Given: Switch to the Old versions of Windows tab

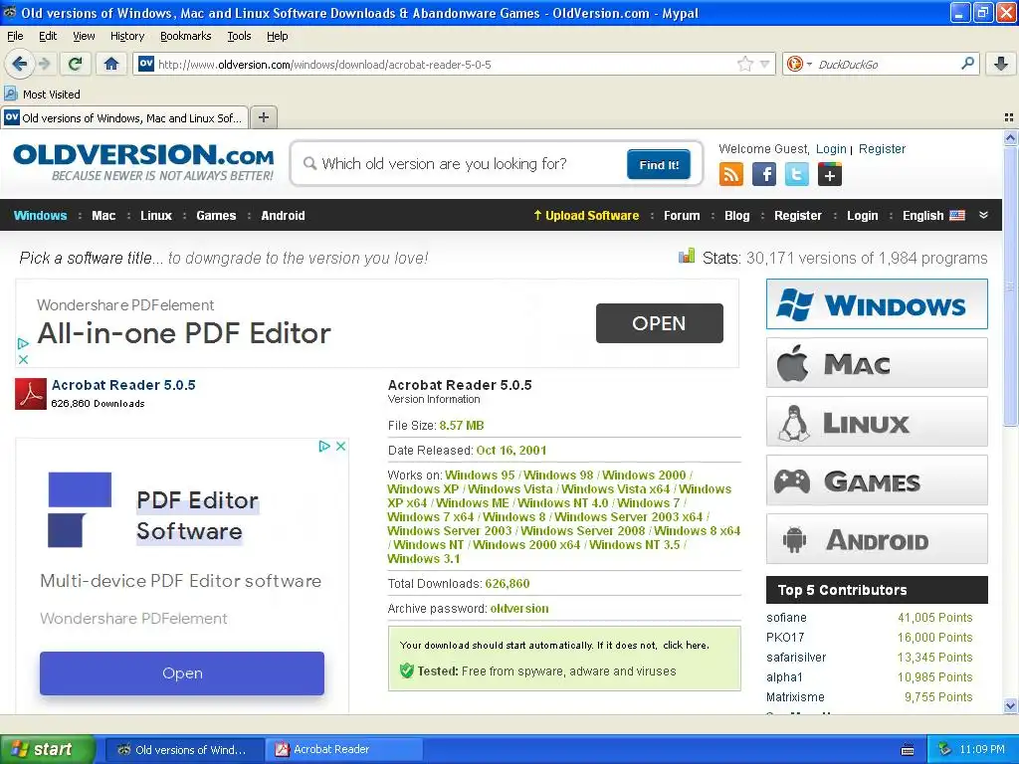Looking at the screenshot, I should 124,117.
